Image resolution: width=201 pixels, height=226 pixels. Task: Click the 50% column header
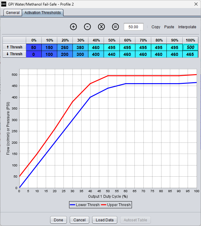click(x=112, y=40)
